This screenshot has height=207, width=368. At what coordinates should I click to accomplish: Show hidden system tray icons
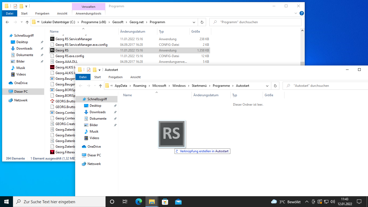coord(307,202)
